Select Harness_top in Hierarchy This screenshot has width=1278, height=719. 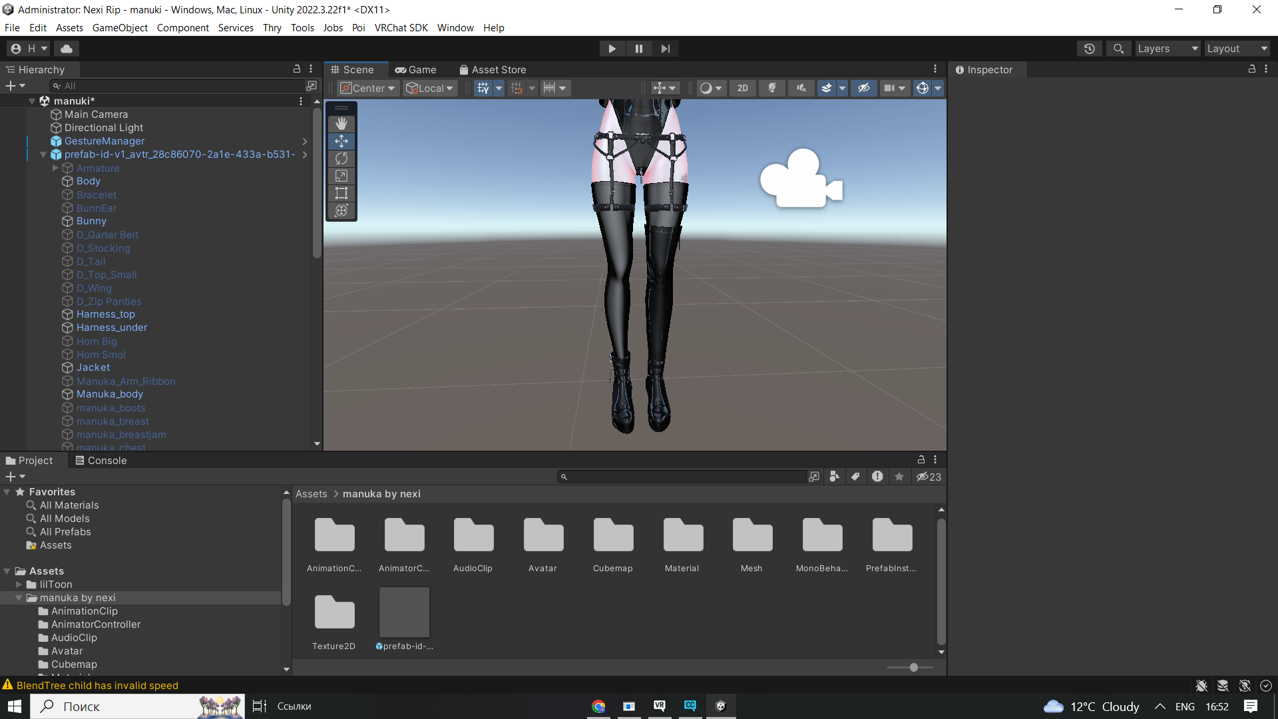coord(106,314)
